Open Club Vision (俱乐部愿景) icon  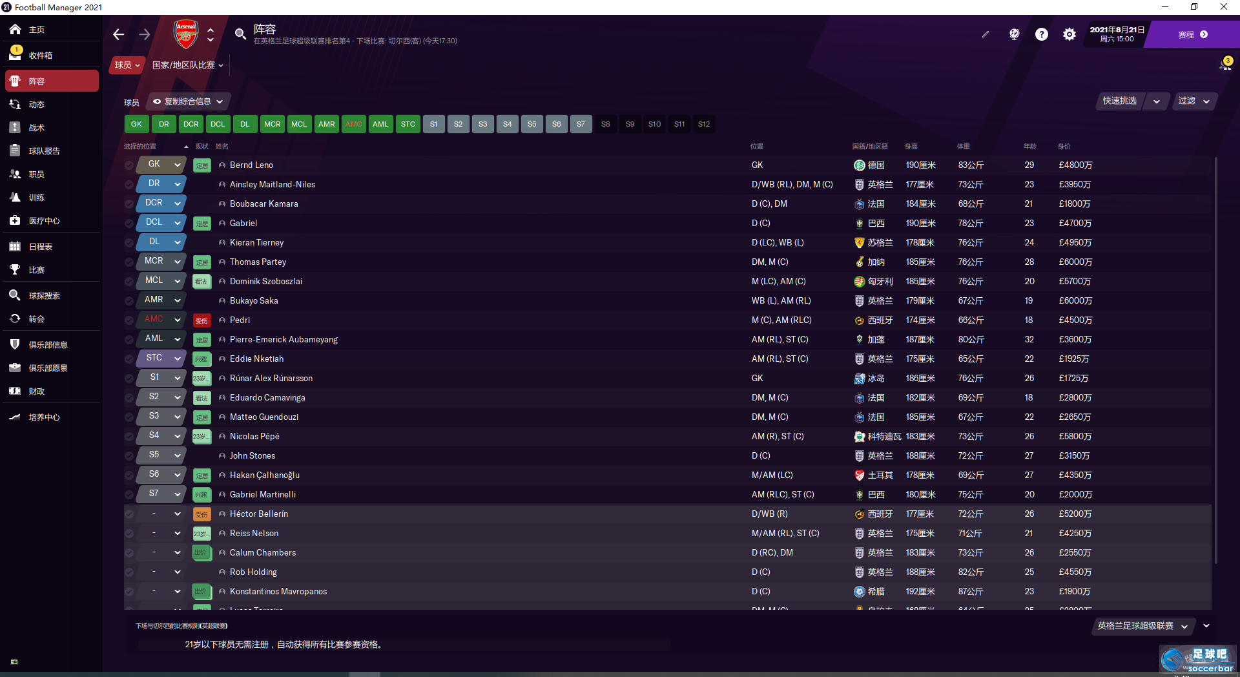15,368
